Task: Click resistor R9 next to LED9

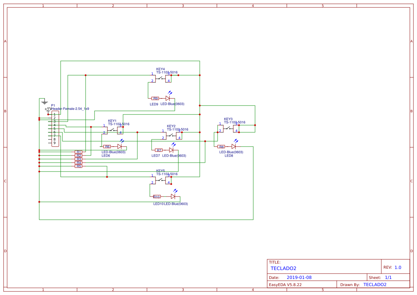Action: tap(155, 98)
